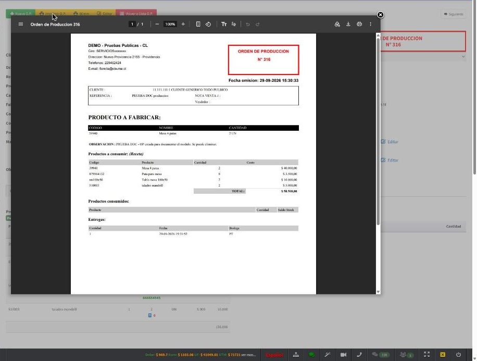The width and height of the screenshot is (477, 361).
Task: Rotate the PDF counterclockwise
Action: click(x=208, y=24)
